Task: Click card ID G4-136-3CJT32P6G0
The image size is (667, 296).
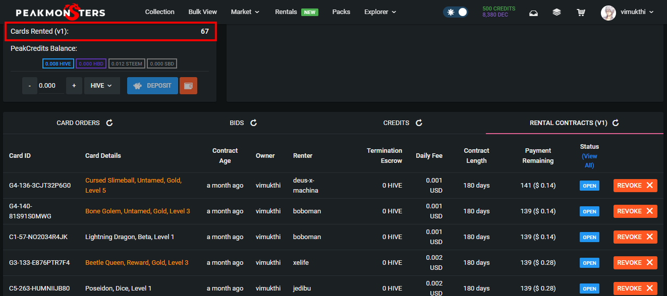Action: coord(40,186)
